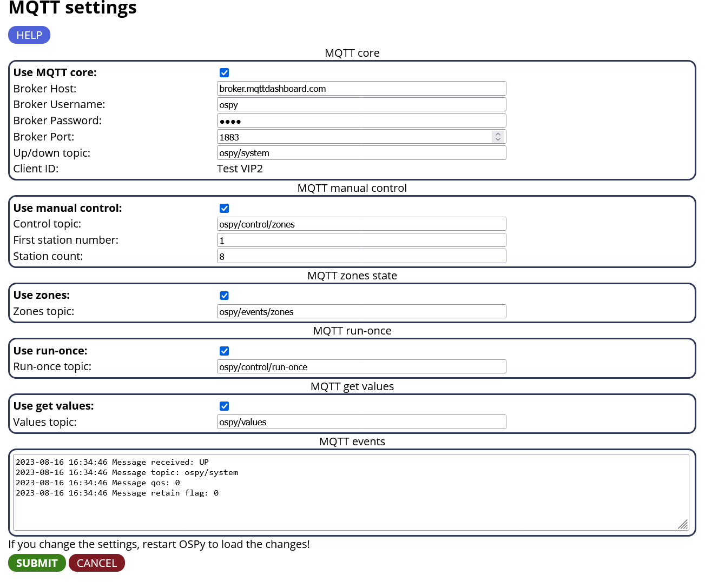Click the HELP button
This screenshot has height=582, width=705.
29,35
